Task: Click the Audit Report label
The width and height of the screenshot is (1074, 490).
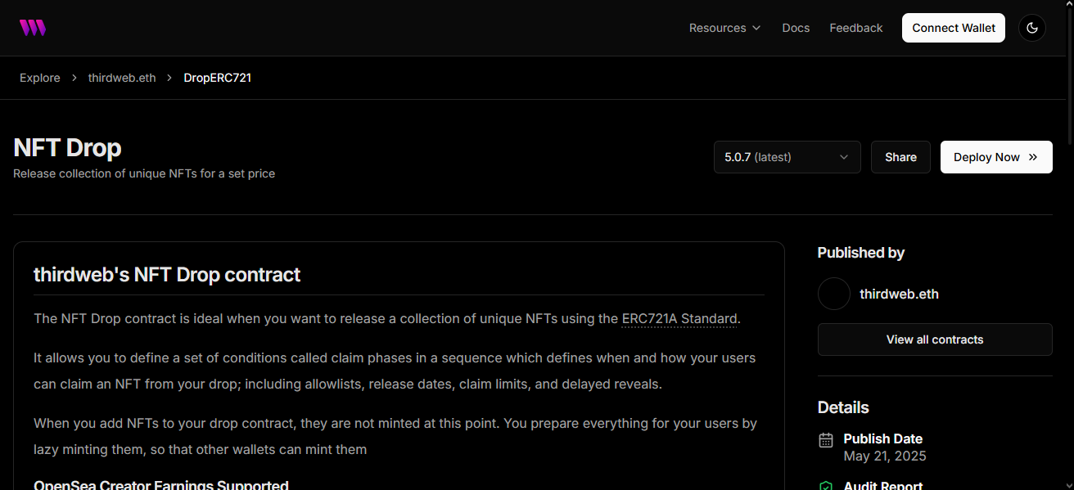Action: (x=883, y=485)
